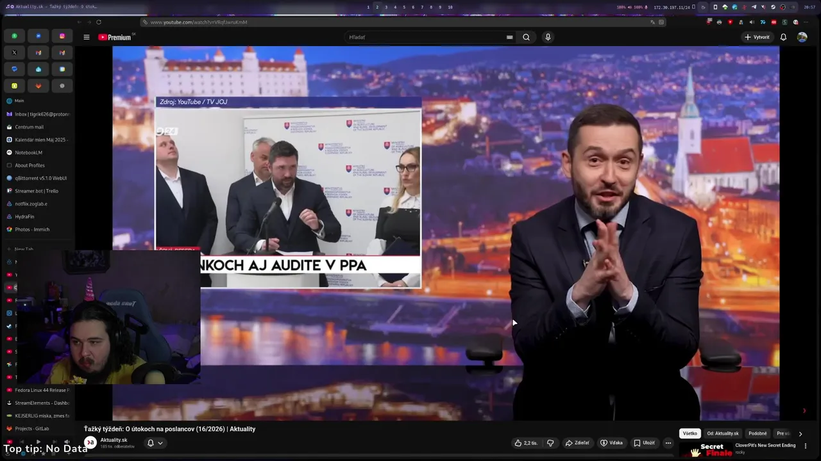821x461 pixels.
Task: Like the video (2,2 tis.)
Action: click(525, 442)
